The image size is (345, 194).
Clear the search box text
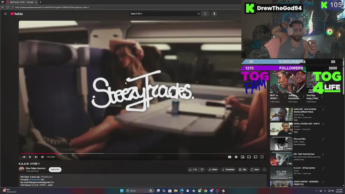pos(199,14)
